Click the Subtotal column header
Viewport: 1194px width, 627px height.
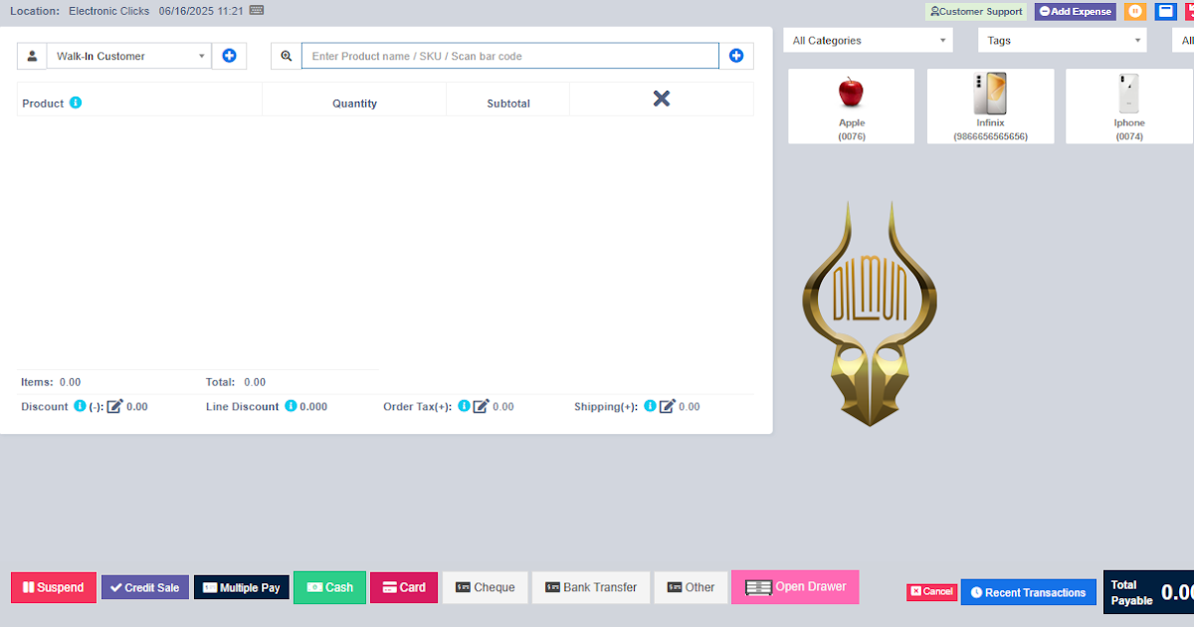pos(508,104)
